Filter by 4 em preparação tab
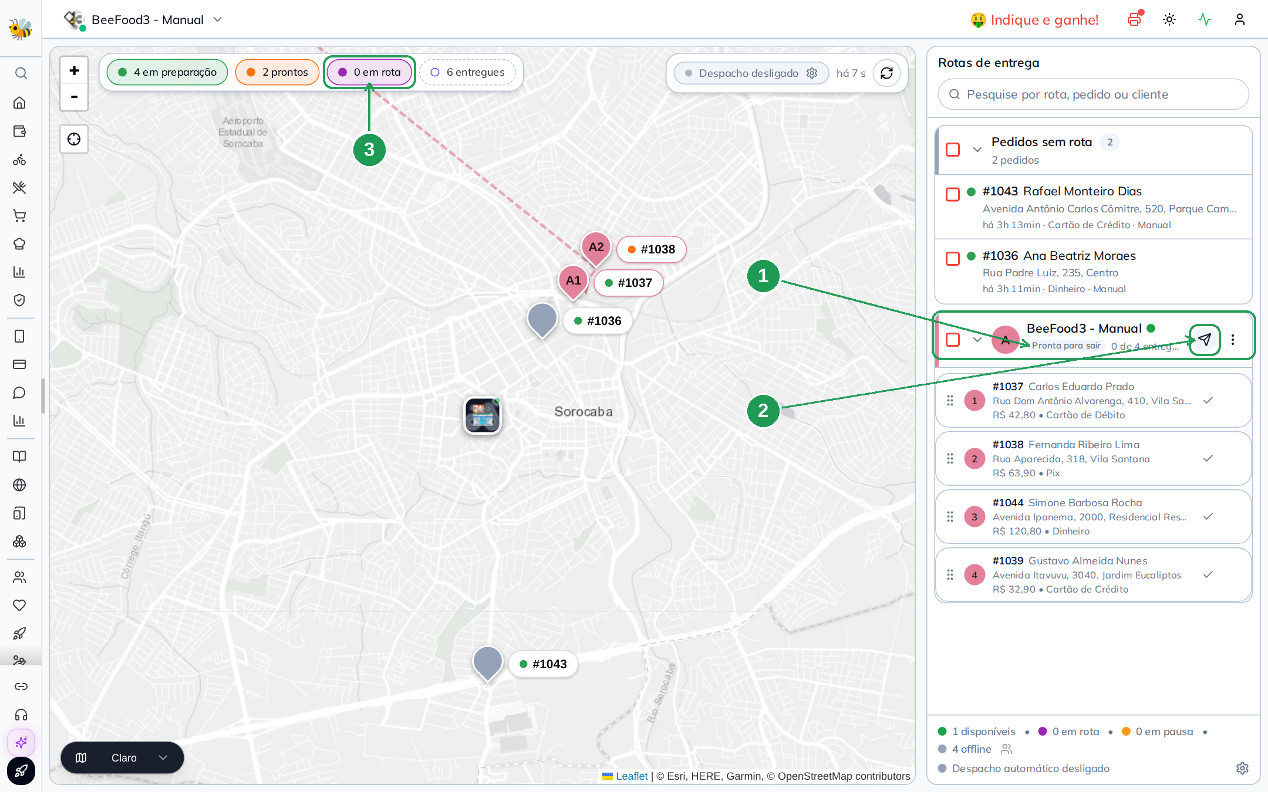This screenshot has width=1268, height=792. click(x=167, y=72)
